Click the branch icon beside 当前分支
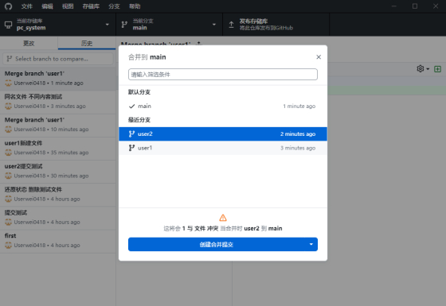 click(x=124, y=25)
